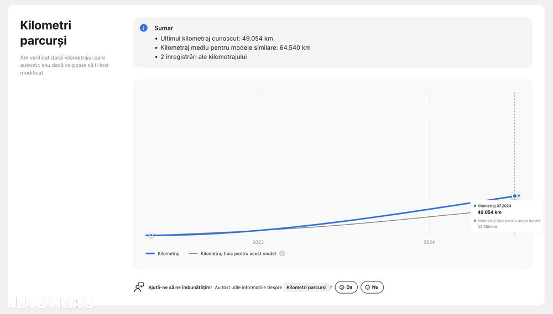Click the Kilometri parcurși section heading
553x314 pixels.
45,33
